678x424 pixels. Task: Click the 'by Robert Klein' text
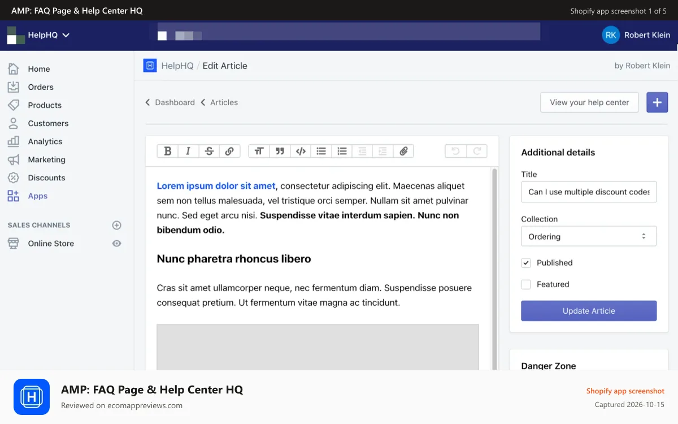click(x=642, y=66)
